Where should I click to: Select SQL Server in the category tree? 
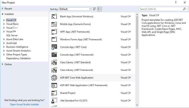tap(12, 35)
